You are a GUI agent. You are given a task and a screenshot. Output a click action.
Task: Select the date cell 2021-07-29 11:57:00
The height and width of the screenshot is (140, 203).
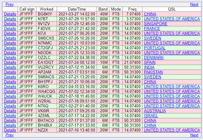[77, 19]
